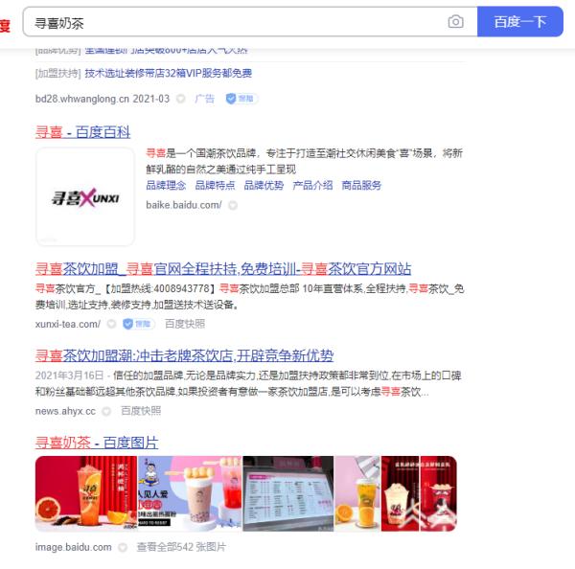The image size is (575, 569).
Task: Click into the search box containing 寻喜奶茶
Action: (x=235, y=23)
